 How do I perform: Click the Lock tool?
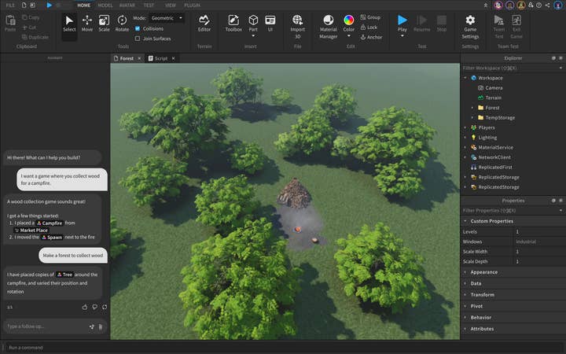369,27
